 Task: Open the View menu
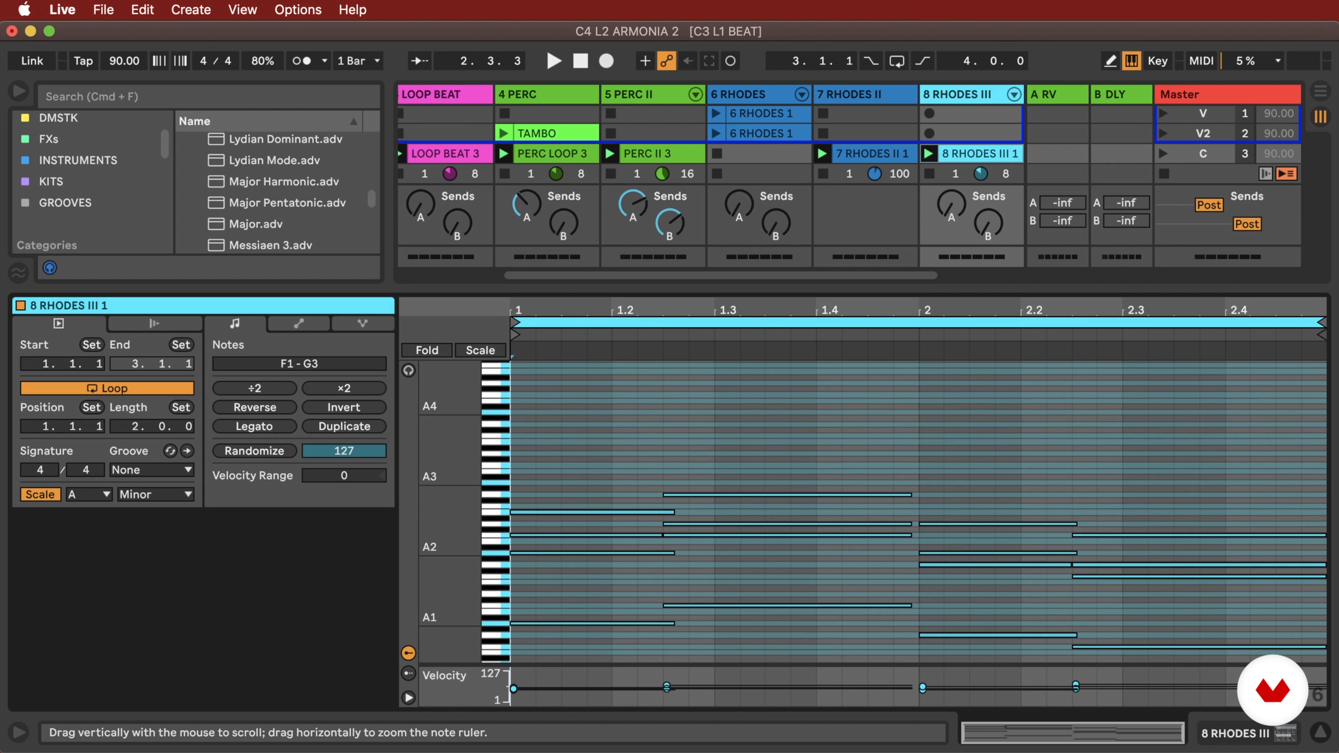(x=242, y=9)
